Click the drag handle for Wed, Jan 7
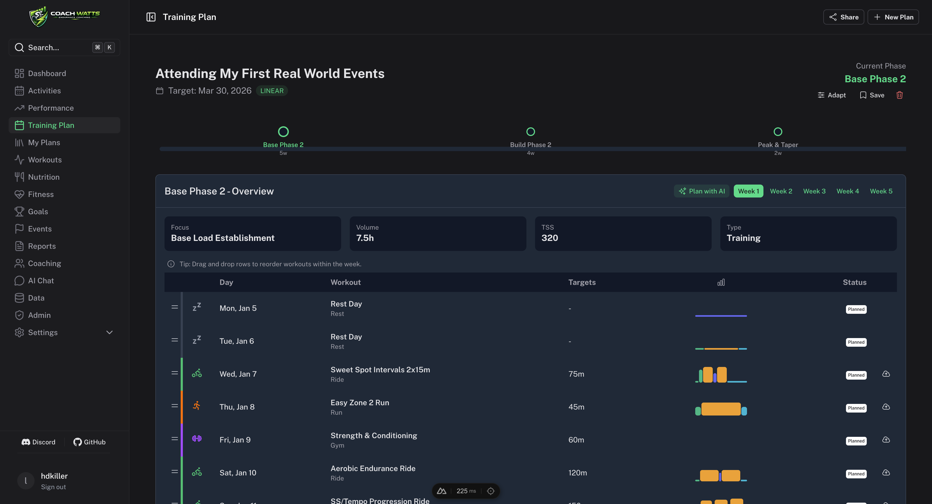The width and height of the screenshot is (932, 504). pos(175,373)
